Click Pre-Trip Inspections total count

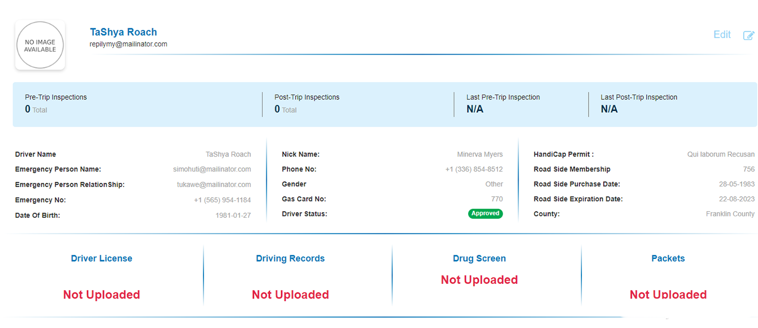pos(28,109)
